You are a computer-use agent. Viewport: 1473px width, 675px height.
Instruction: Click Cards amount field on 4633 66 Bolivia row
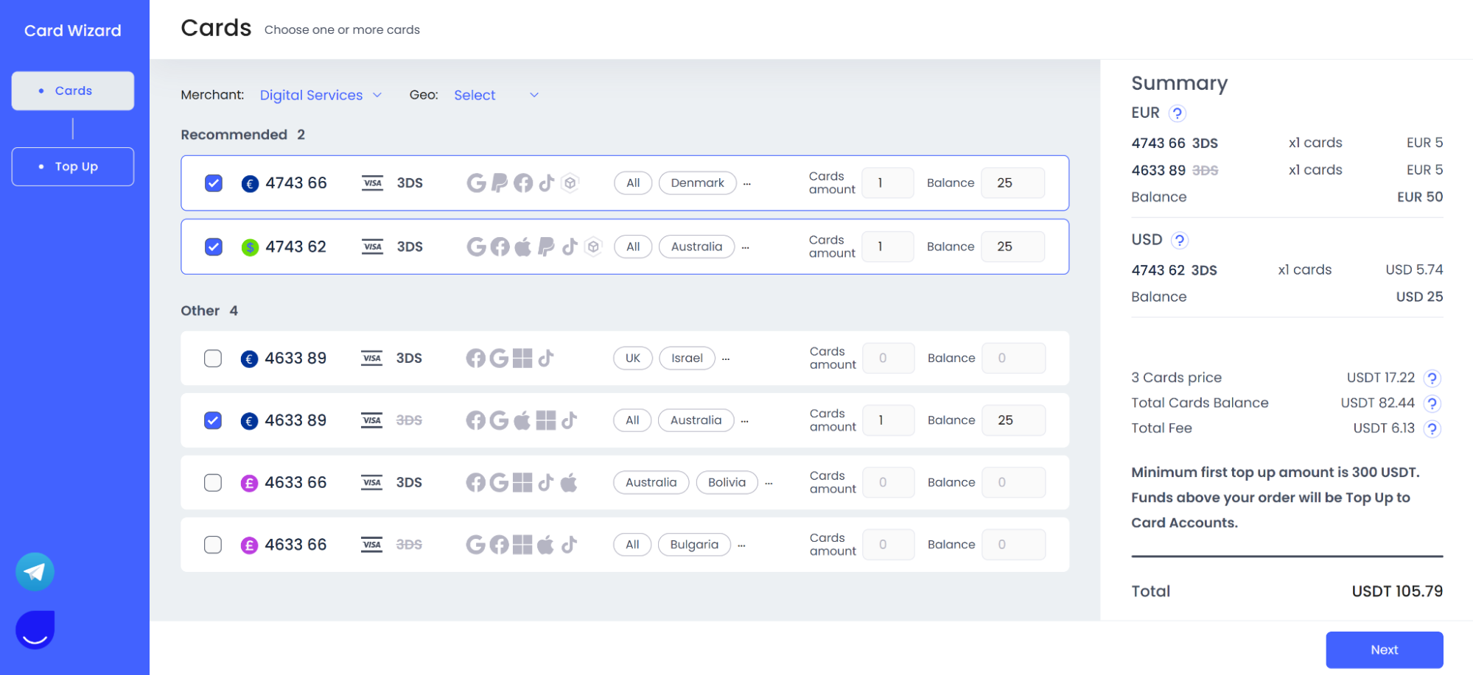point(888,483)
